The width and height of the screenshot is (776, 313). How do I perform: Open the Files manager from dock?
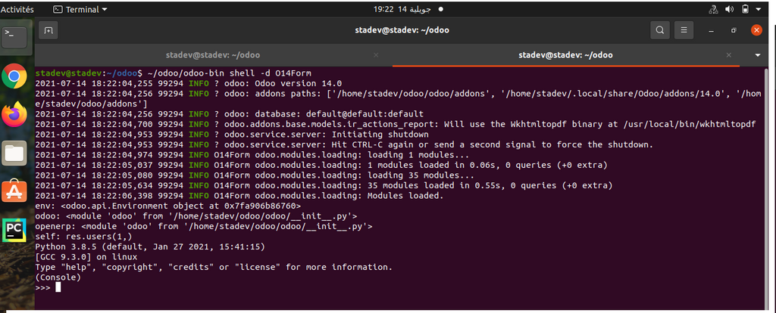point(15,153)
